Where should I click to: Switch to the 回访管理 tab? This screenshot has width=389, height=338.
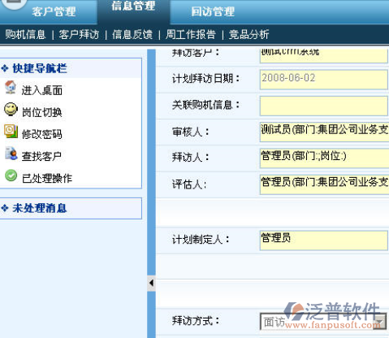point(213,12)
